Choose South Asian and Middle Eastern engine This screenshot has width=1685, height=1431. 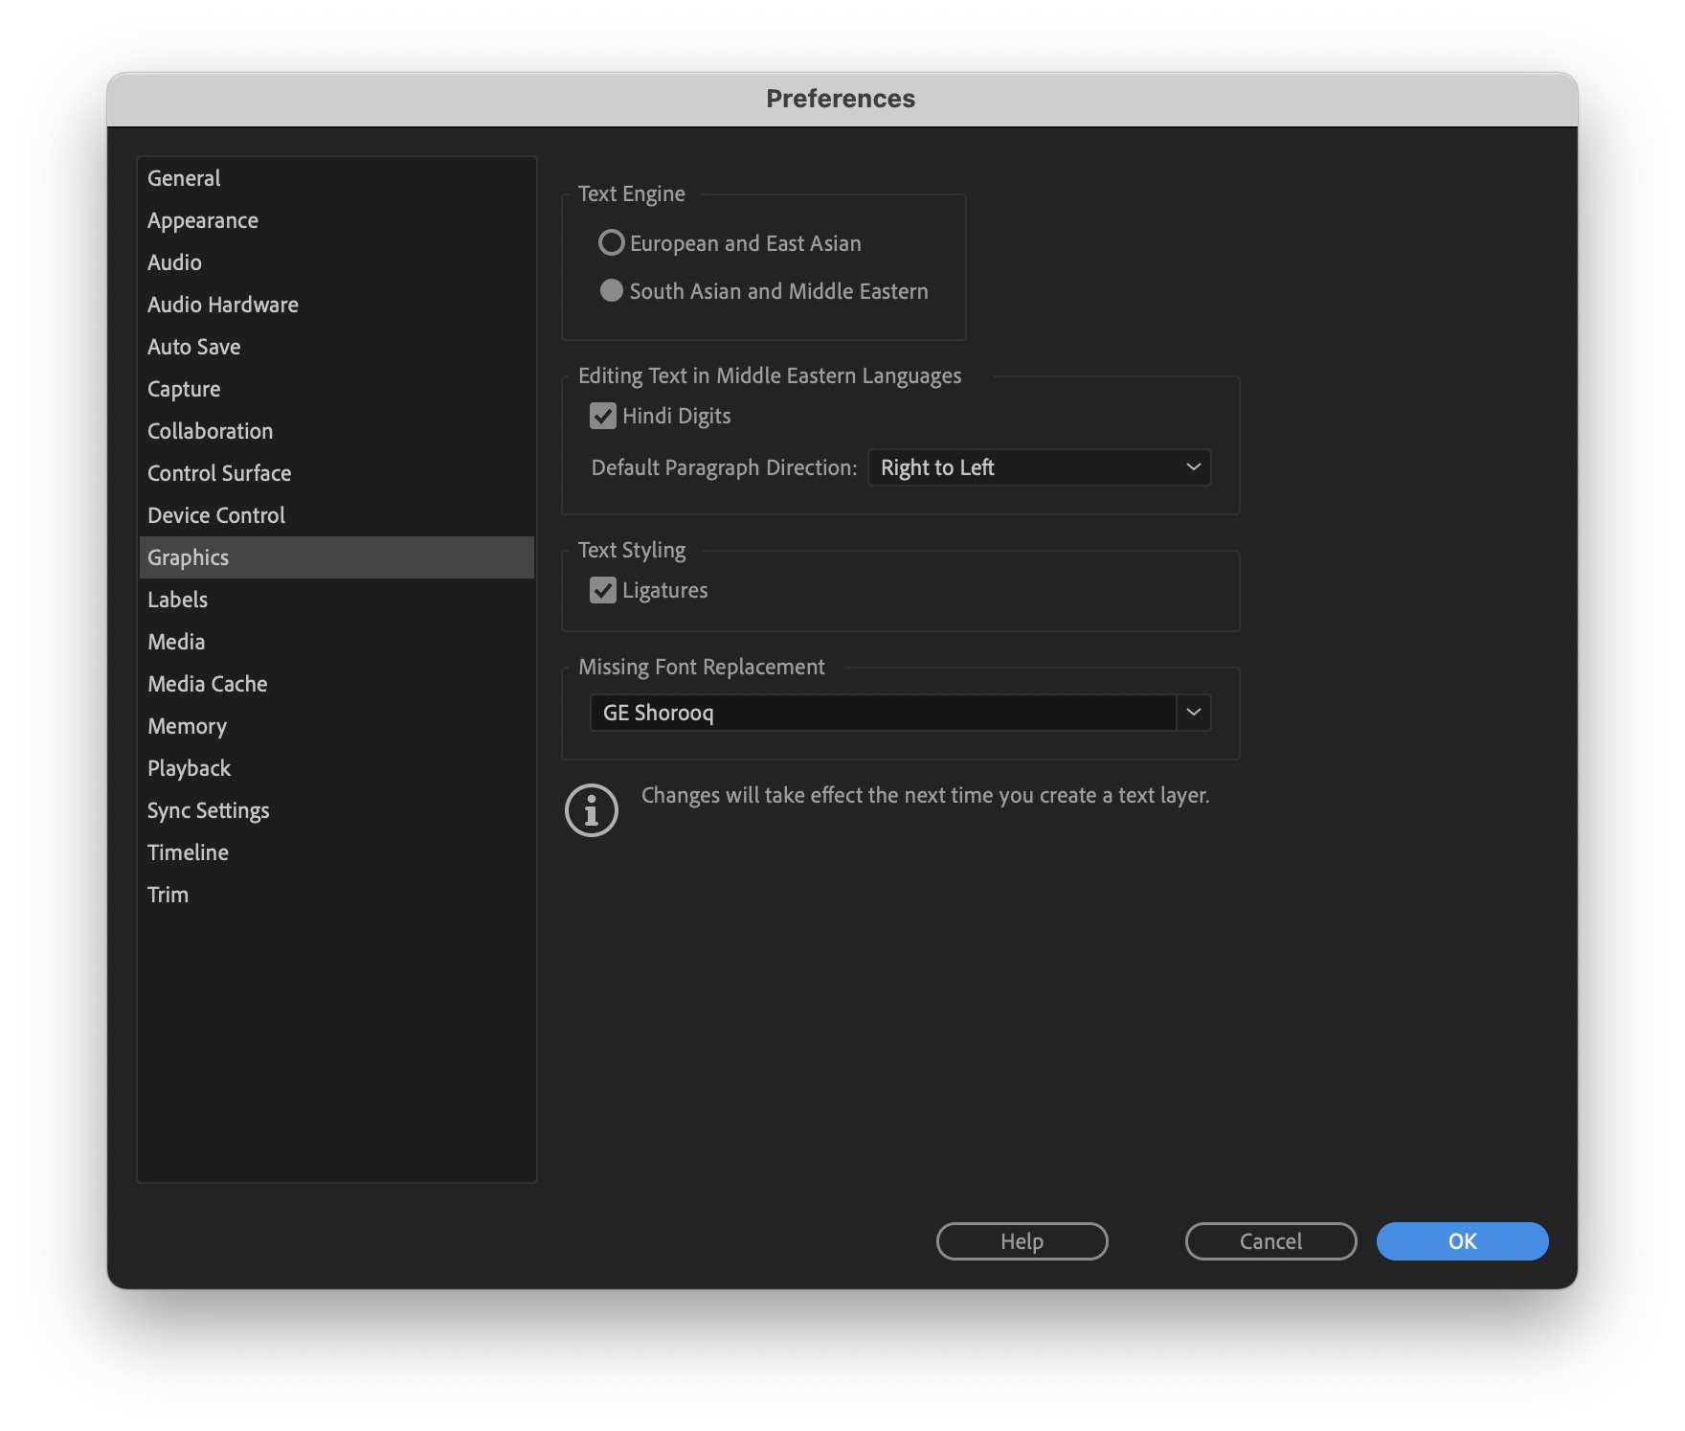pos(611,290)
